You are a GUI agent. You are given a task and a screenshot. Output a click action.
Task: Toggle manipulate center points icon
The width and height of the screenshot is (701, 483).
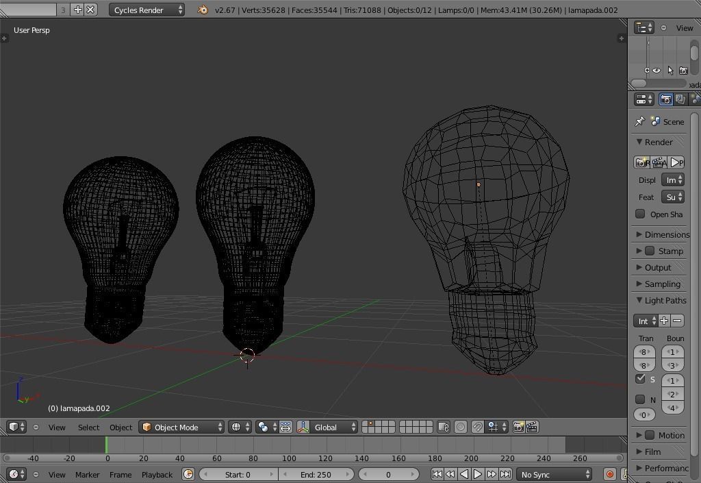pos(285,427)
